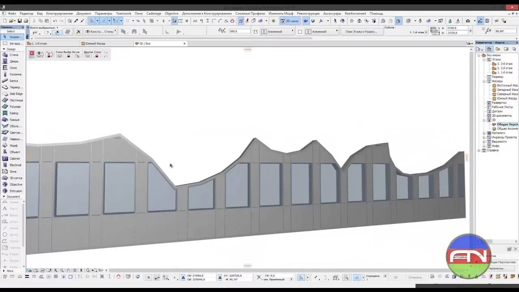The image size is (519, 292).
Task: Select the Крыша (Roof) tool
Action: click(x=12, y=120)
